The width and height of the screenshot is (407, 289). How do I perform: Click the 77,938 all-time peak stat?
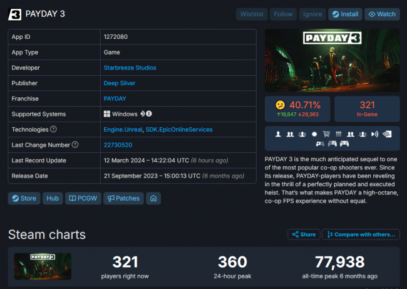(340, 267)
